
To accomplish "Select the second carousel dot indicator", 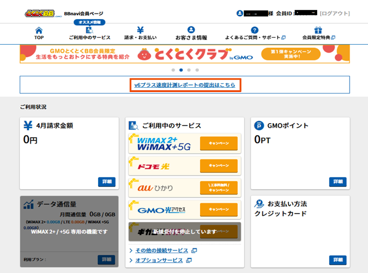I will coord(181,70).
